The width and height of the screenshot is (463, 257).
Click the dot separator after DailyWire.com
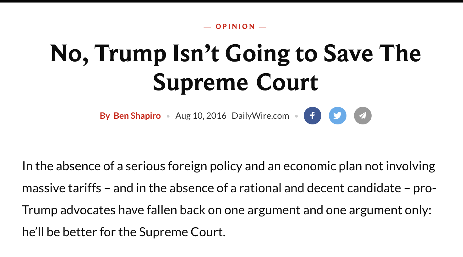(x=296, y=116)
